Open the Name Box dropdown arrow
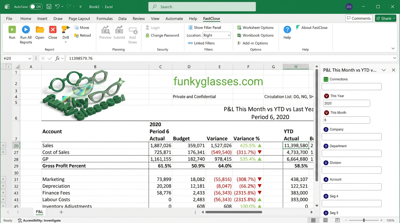Image resolution: width=400 pixels, height=223 pixels. tap(30, 58)
